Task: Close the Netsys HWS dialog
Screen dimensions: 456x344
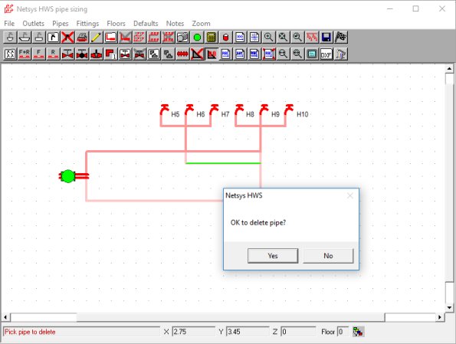Action: (x=350, y=195)
